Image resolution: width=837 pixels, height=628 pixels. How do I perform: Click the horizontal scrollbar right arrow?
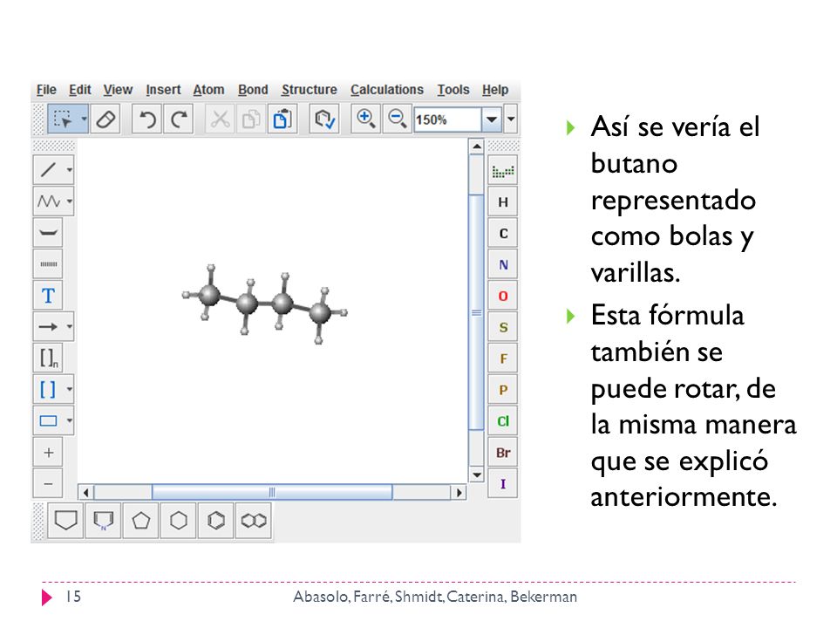tap(459, 492)
